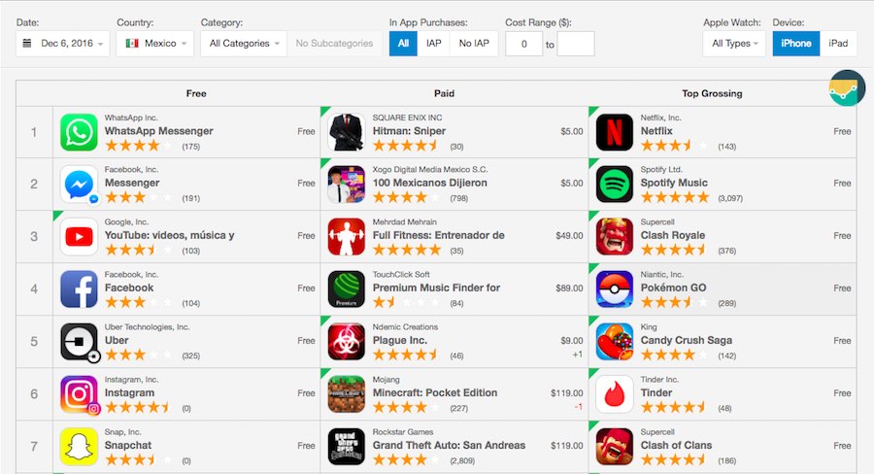Choose the No IAP filter option
Viewport: 874px width, 474px height.
[x=474, y=44]
